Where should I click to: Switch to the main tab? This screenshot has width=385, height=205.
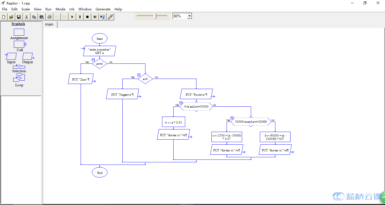pyautogui.click(x=50, y=24)
